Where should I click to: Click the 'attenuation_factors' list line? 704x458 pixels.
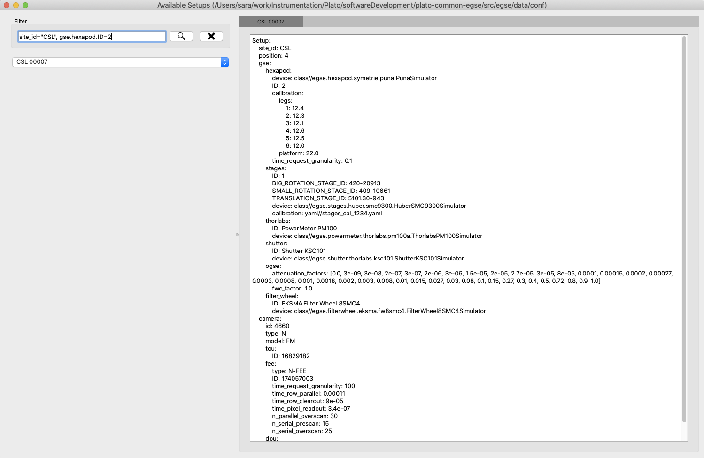click(463, 277)
